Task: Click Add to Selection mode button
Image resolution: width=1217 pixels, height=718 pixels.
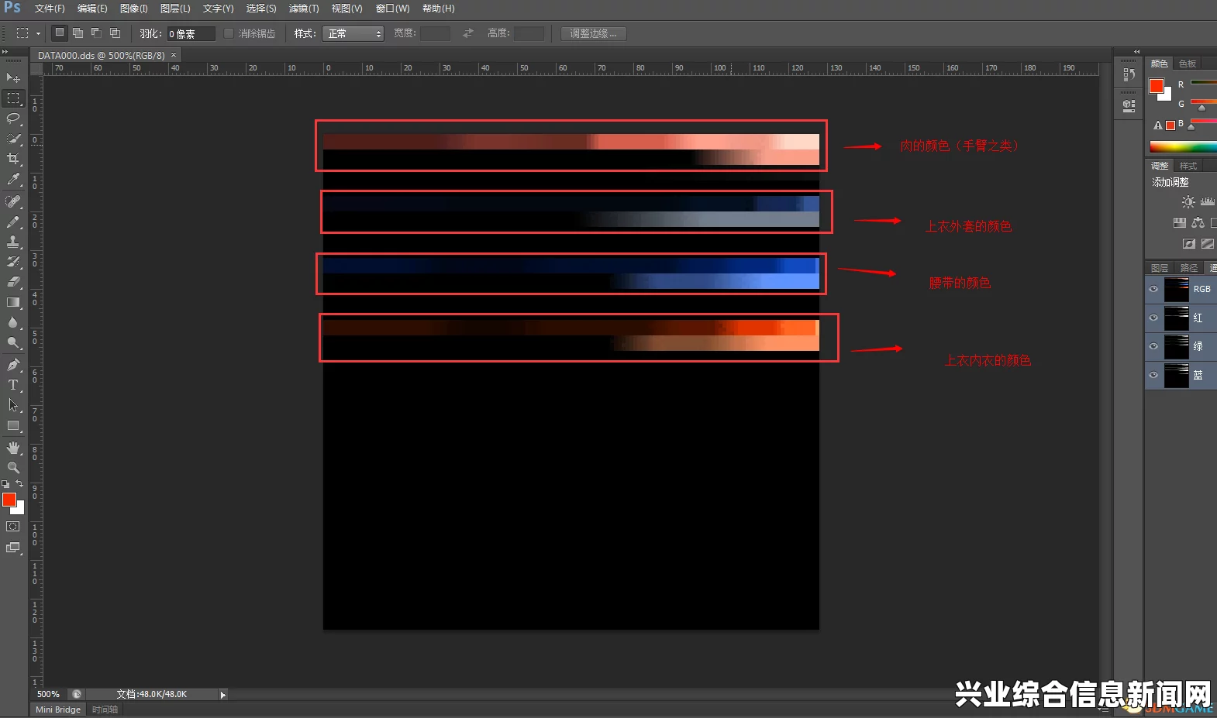Action: point(78,33)
